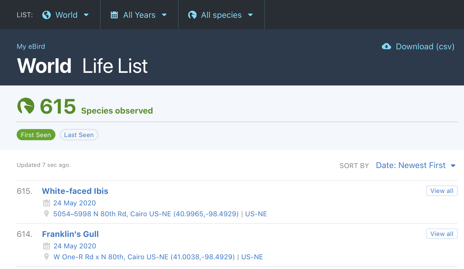Click the globe icon beside World
This screenshot has height=269, width=464.
click(x=46, y=15)
